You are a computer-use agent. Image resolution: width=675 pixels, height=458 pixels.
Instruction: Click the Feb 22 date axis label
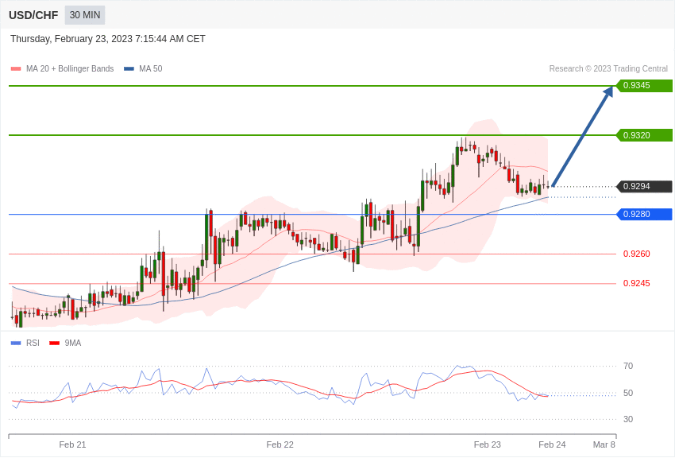[x=280, y=444]
